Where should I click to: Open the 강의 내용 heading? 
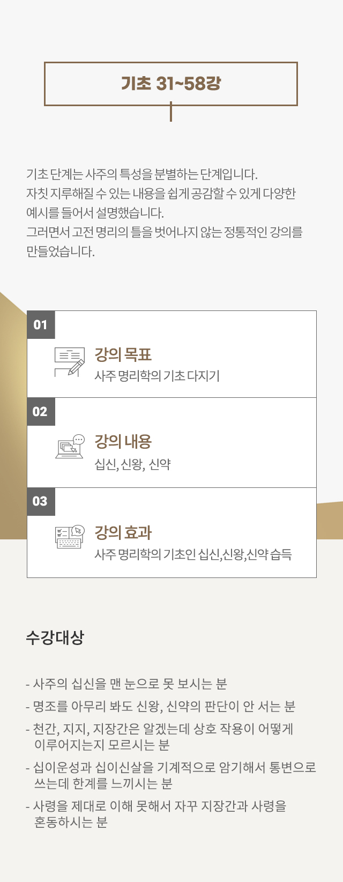tap(123, 442)
